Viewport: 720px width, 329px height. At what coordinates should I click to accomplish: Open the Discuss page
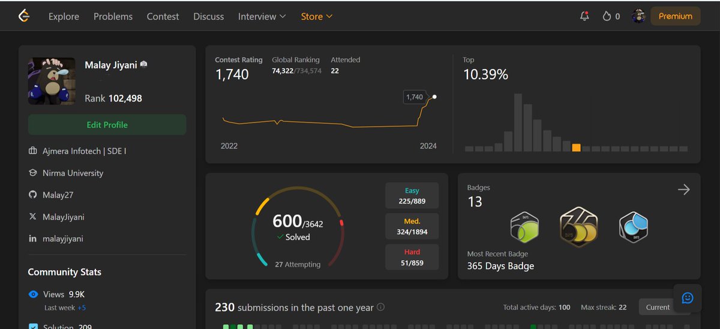pos(208,16)
